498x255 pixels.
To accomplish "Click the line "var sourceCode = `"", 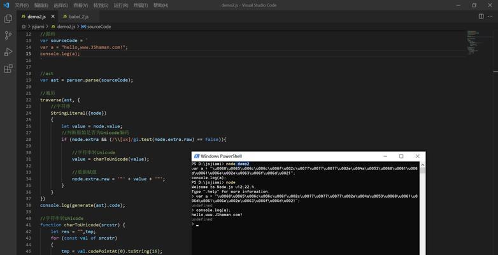I will coord(64,41).
